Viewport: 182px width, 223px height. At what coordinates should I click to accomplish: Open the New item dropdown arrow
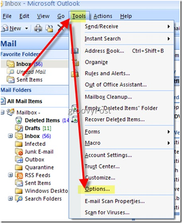pyautogui.click(x=26, y=28)
